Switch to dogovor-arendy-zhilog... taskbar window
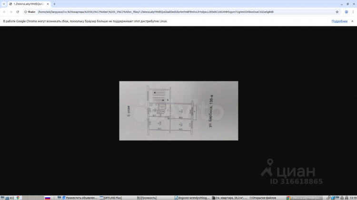 [192, 198]
